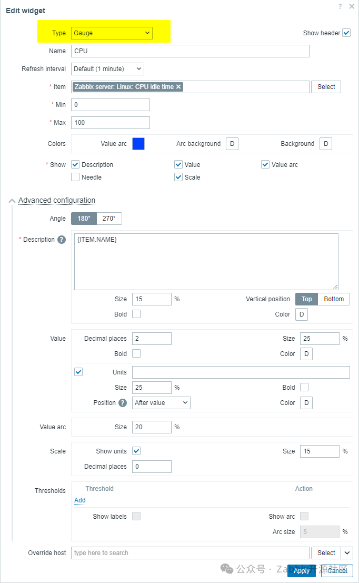Open Value Color picker
Image resolution: width=359 pixels, height=583 pixels.
306,353
